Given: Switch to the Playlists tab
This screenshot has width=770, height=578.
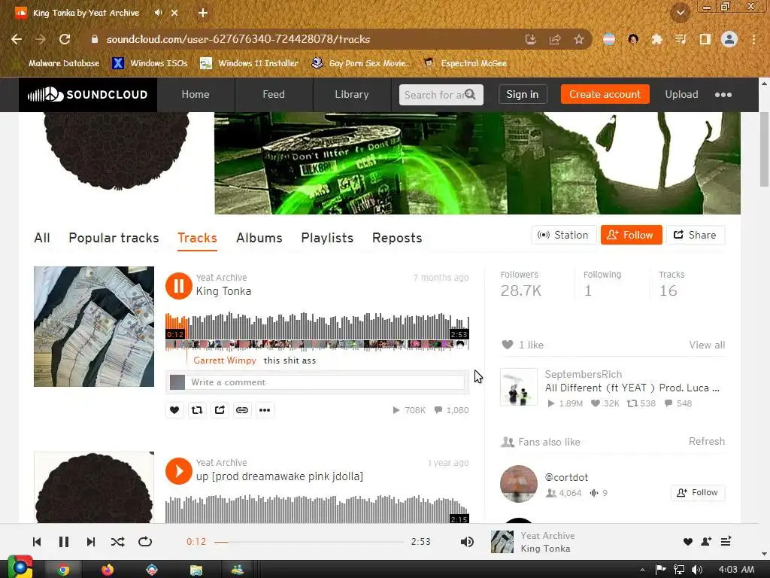Looking at the screenshot, I should point(327,238).
